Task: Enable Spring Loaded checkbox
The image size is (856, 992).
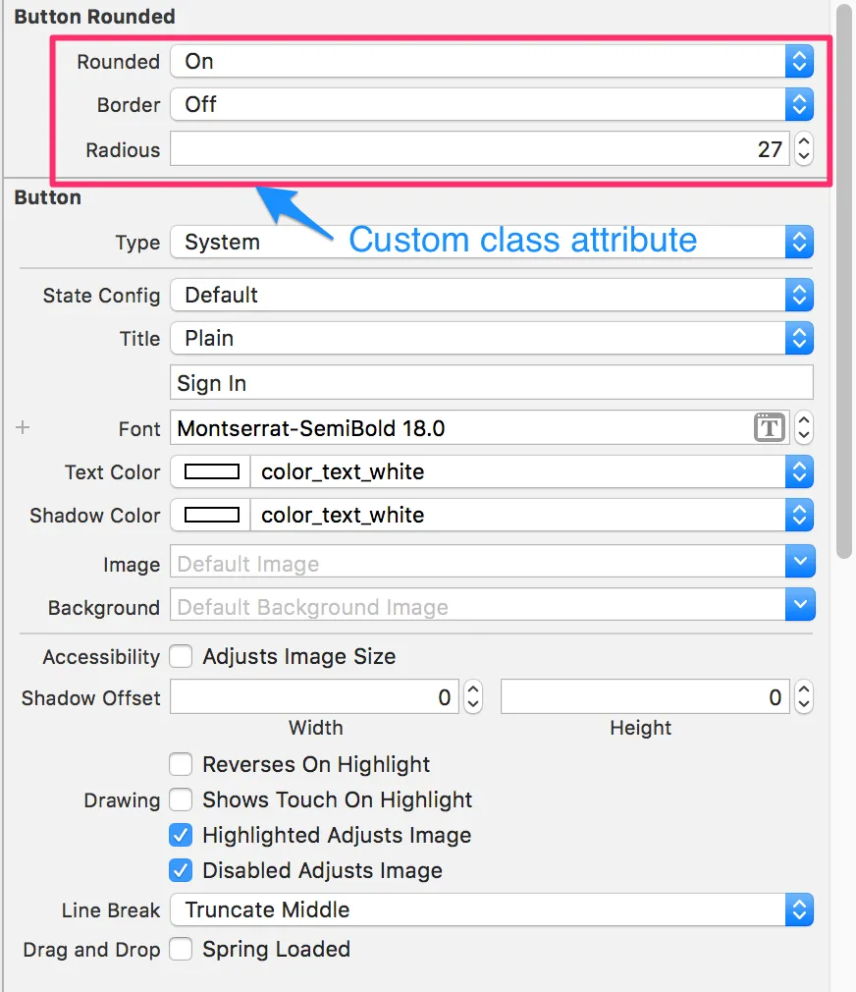Action: click(181, 949)
